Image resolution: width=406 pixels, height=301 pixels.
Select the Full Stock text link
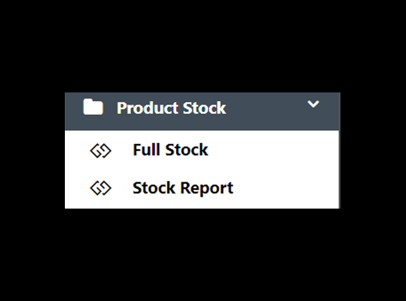(170, 150)
